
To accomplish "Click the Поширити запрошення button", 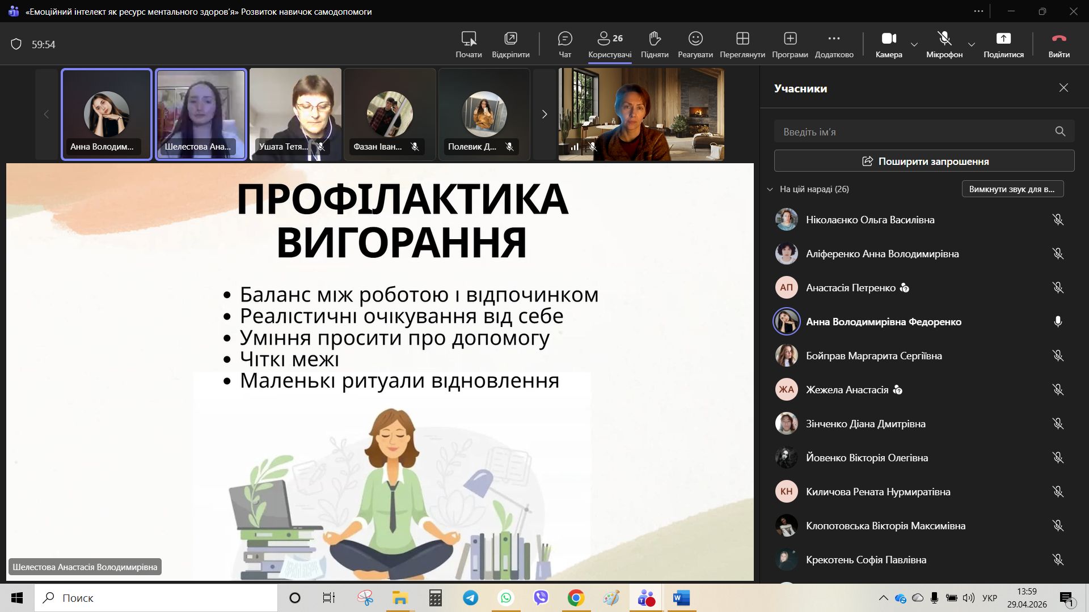I will (924, 161).
